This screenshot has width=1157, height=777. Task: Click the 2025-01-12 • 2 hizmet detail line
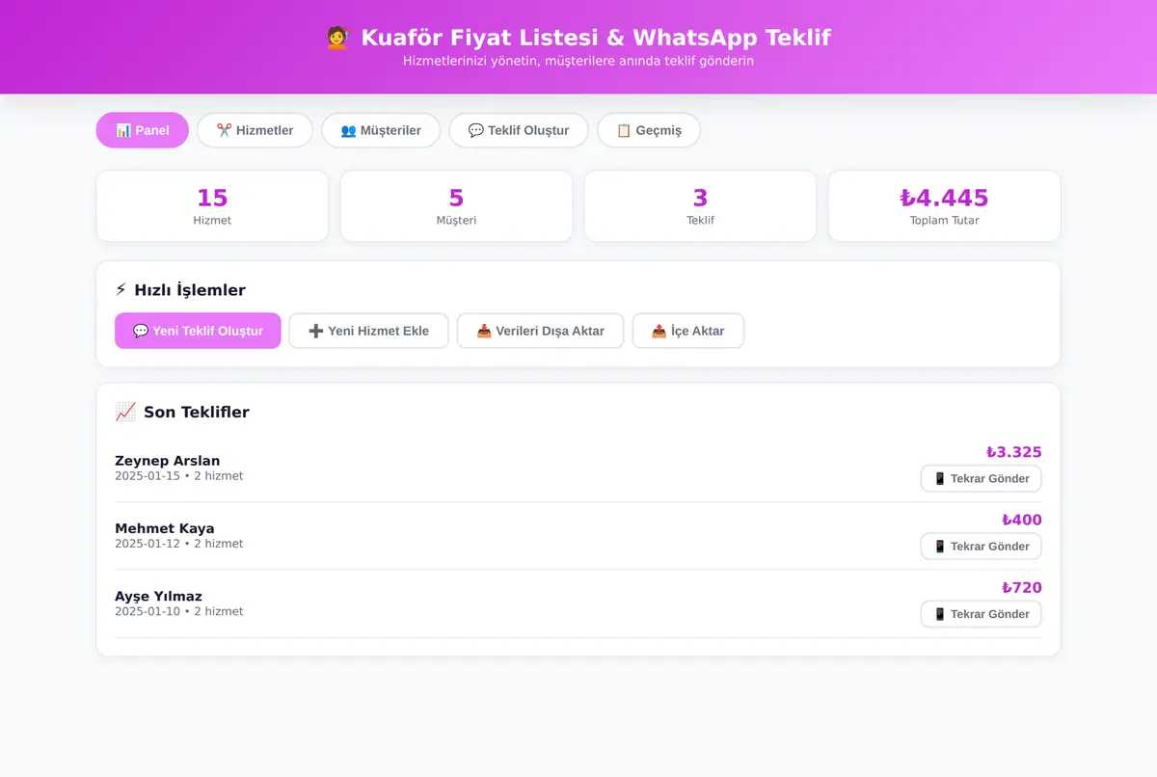pyautogui.click(x=179, y=544)
